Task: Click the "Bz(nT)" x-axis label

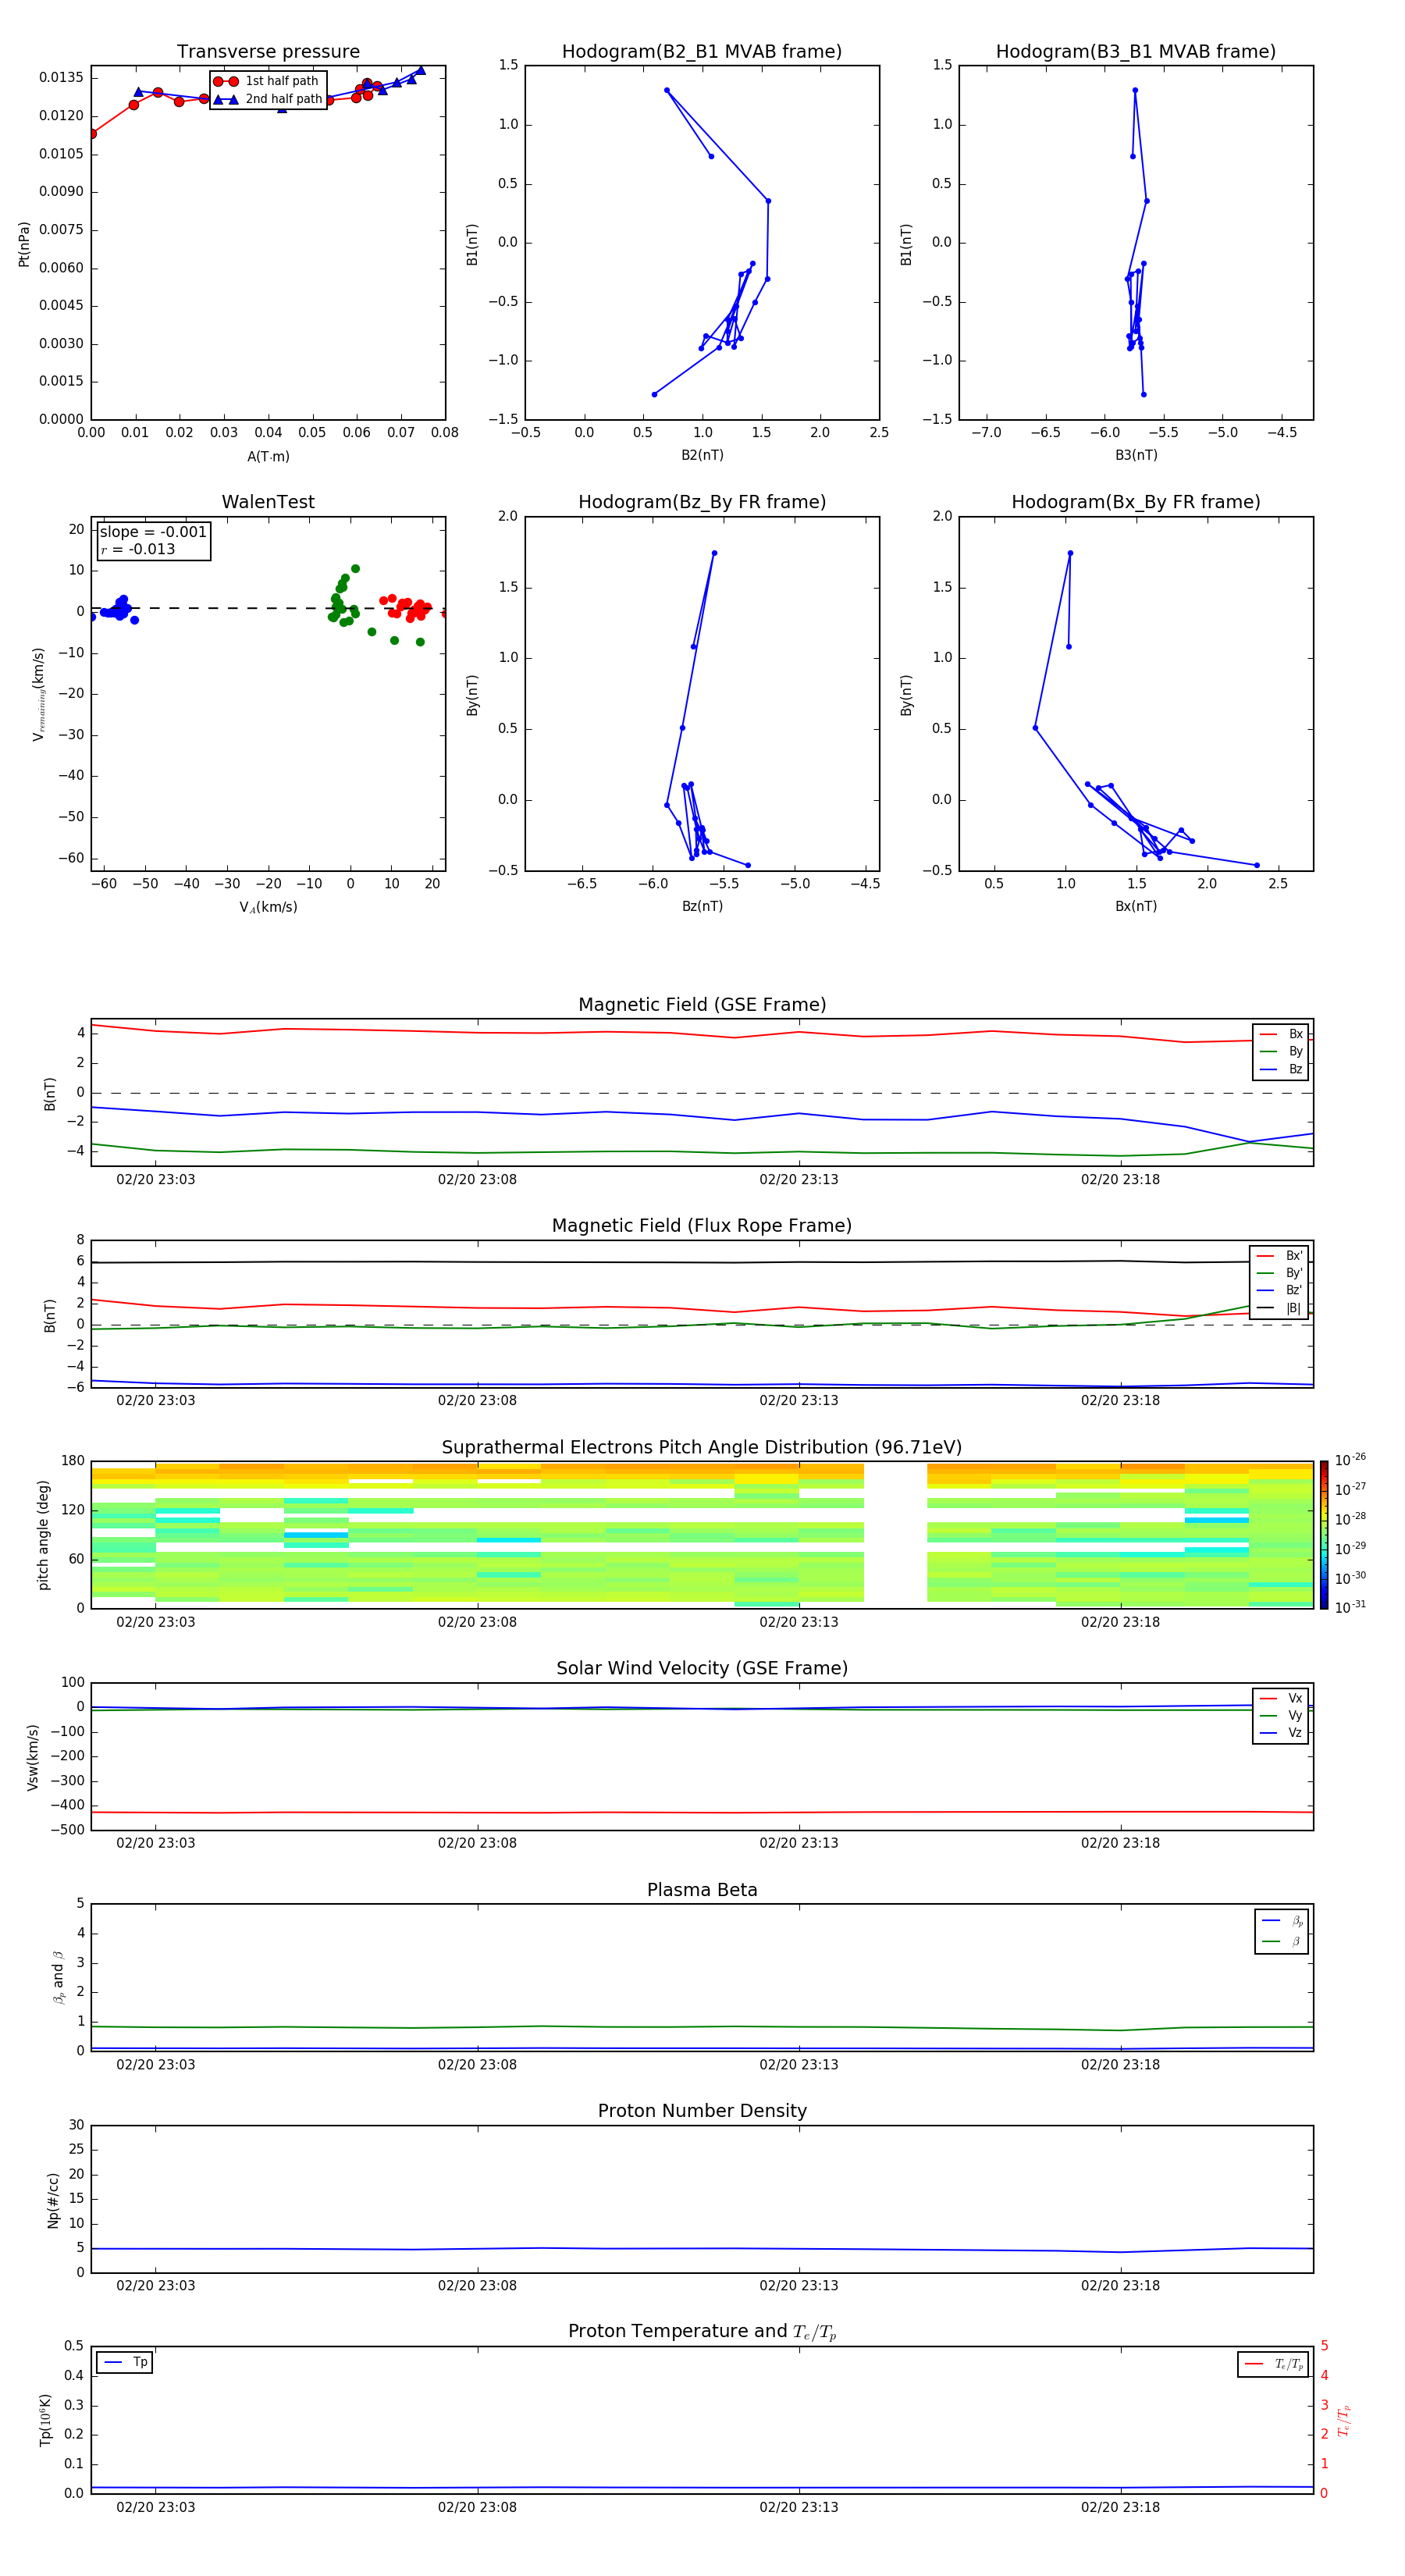Action: pos(702,906)
